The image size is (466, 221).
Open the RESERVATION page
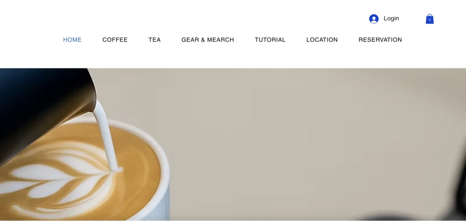(x=380, y=39)
